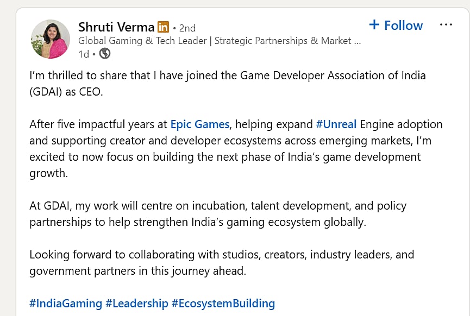Click the 1d post timestamp

(84, 54)
